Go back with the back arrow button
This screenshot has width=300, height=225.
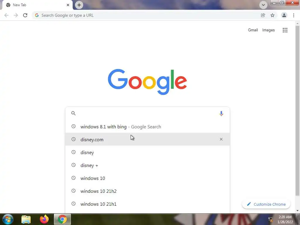pos(6,15)
